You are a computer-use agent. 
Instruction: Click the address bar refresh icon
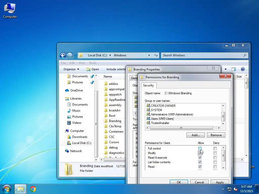pos(156,55)
